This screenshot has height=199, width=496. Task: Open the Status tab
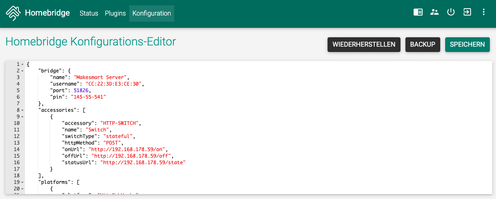pyautogui.click(x=89, y=13)
